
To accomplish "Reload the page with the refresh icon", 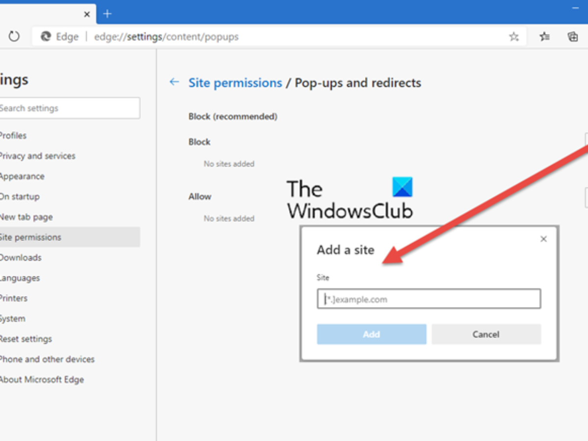I will pyautogui.click(x=14, y=36).
